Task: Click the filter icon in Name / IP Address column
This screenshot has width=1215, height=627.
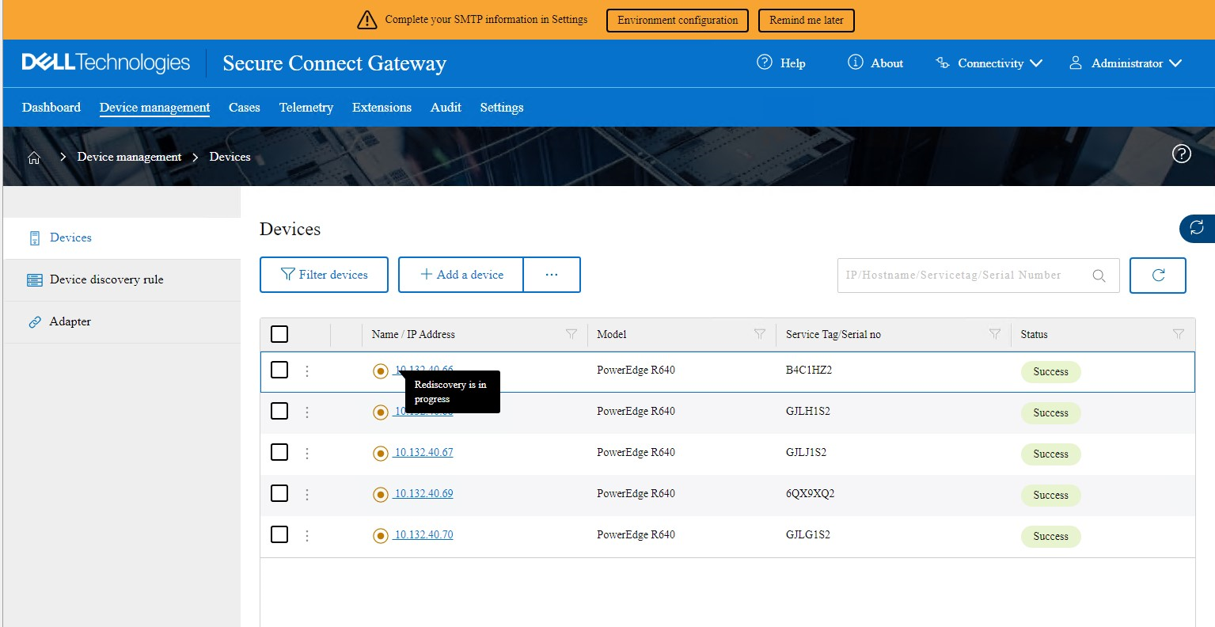Action: tap(571, 334)
